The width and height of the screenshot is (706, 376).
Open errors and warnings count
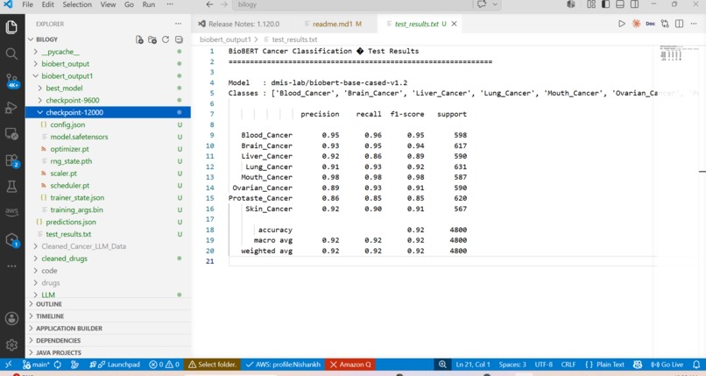click(164, 365)
